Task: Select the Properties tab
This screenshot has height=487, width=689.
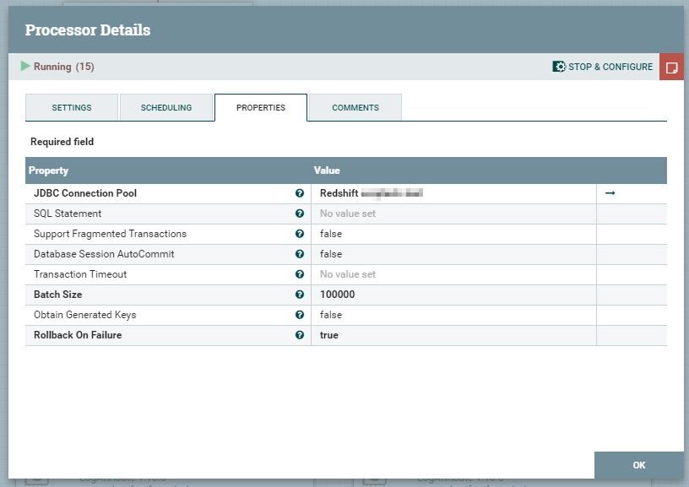Action: coord(261,107)
